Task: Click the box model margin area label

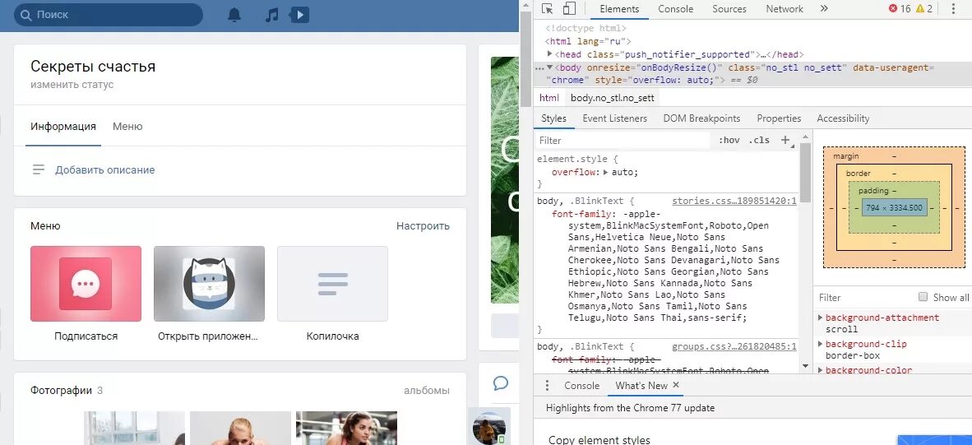Action: [x=845, y=156]
